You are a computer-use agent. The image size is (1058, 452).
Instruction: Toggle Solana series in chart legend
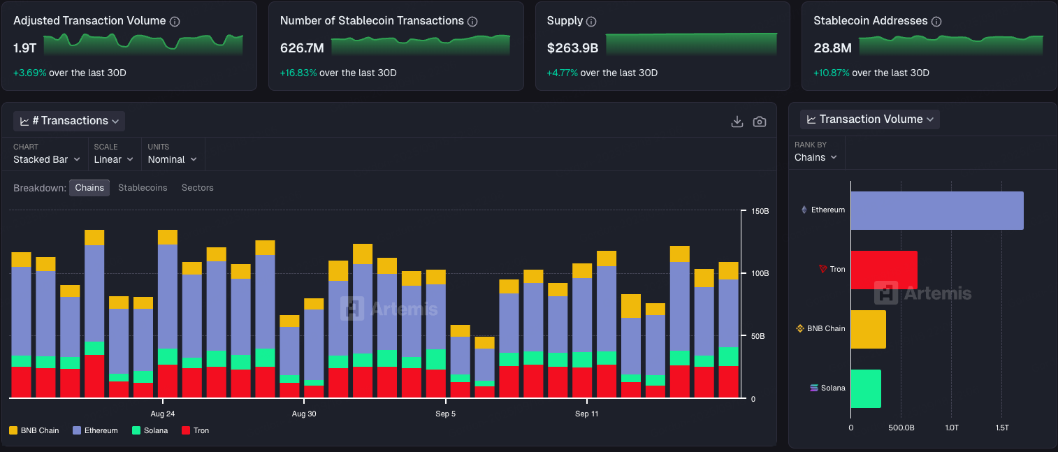(x=150, y=430)
